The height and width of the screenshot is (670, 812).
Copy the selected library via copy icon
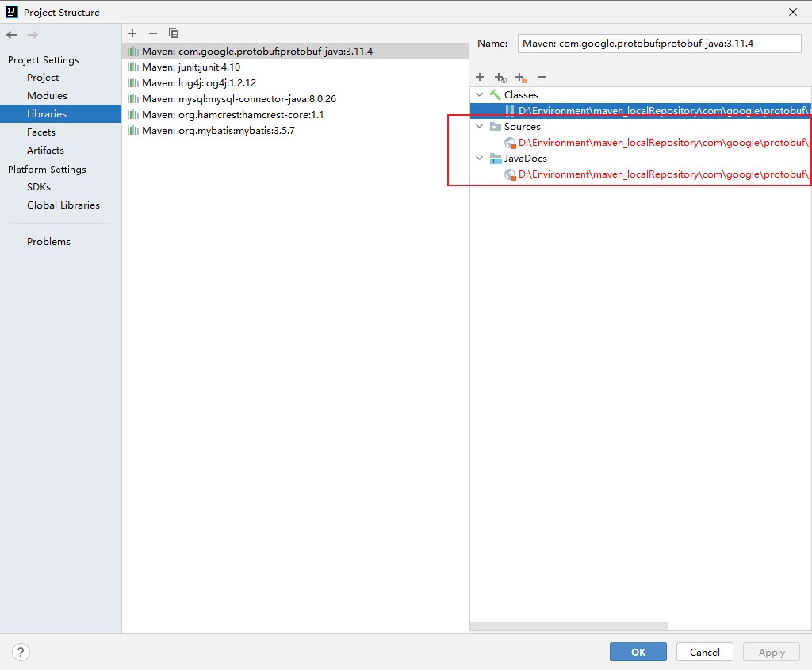click(x=174, y=33)
